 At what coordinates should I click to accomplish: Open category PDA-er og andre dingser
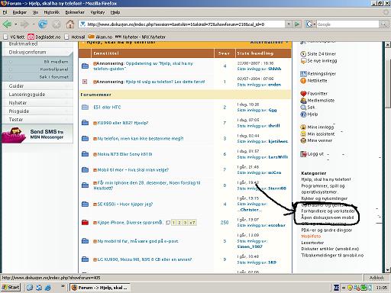pos(327,230)
